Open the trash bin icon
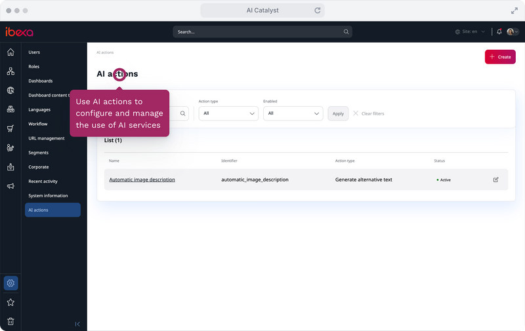Screen dimensions: 525x331 point(10,321)
